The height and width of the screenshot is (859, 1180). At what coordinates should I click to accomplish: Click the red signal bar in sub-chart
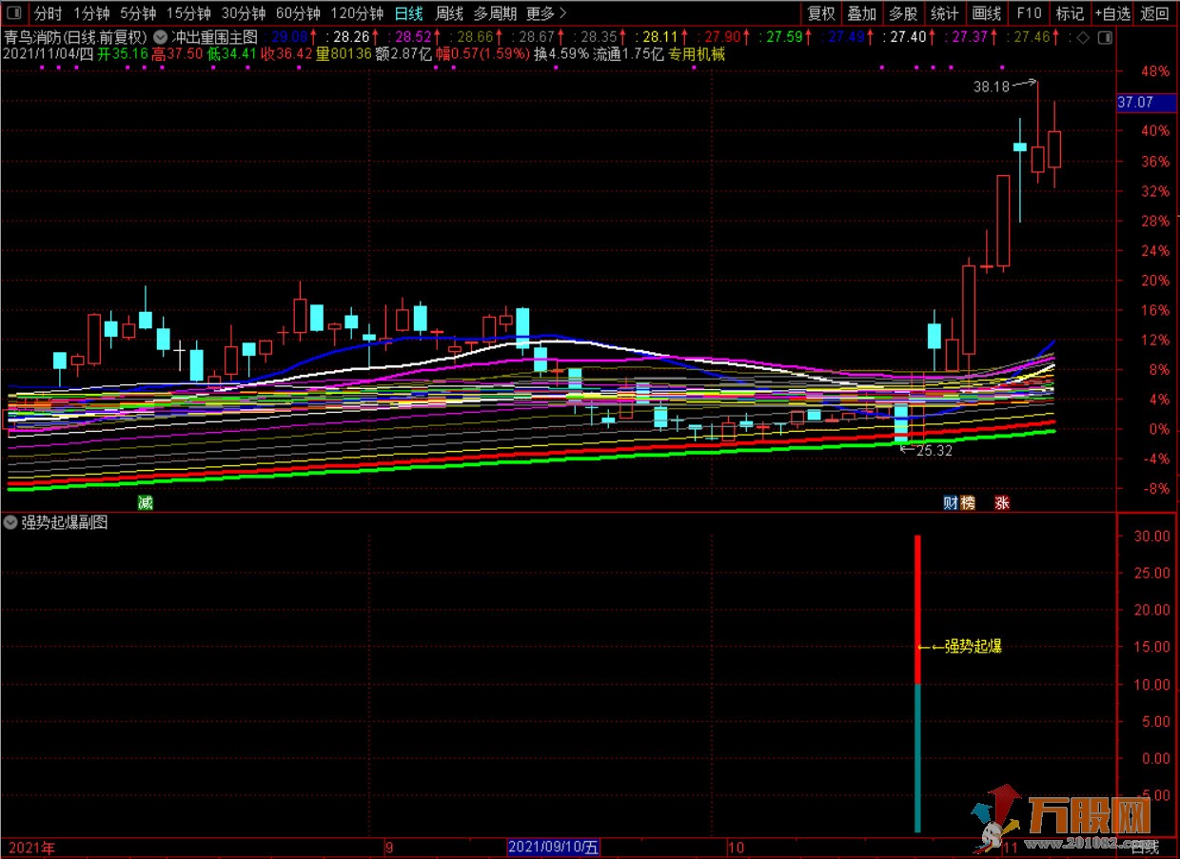[x=917, y=609]
